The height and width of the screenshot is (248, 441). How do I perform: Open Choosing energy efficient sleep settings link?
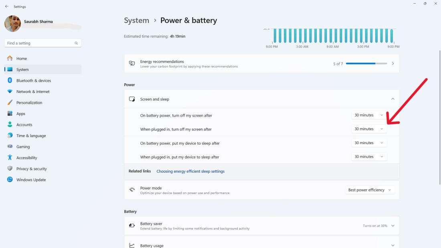(x=190, y=171)
